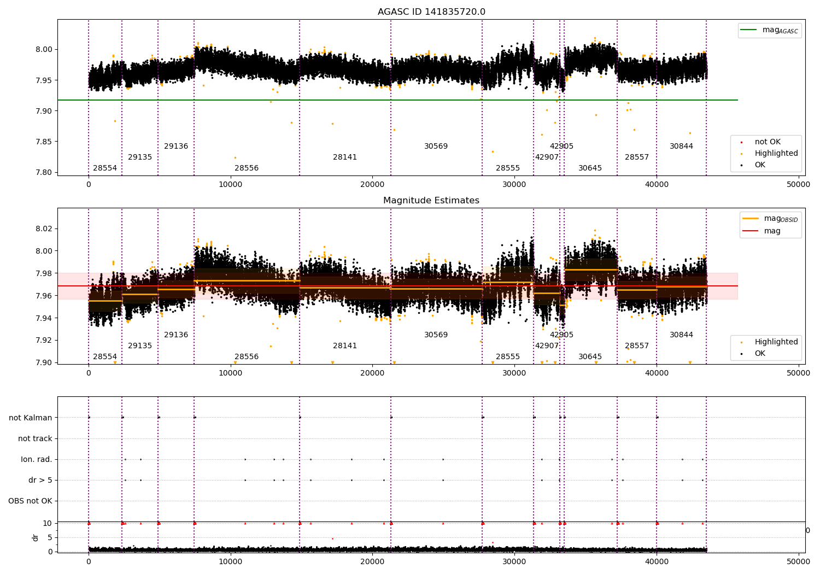
Task: Click obsid label 28557 in Magnitude Estimates plot
Action: pyautogui.click(x=637, y=346)
